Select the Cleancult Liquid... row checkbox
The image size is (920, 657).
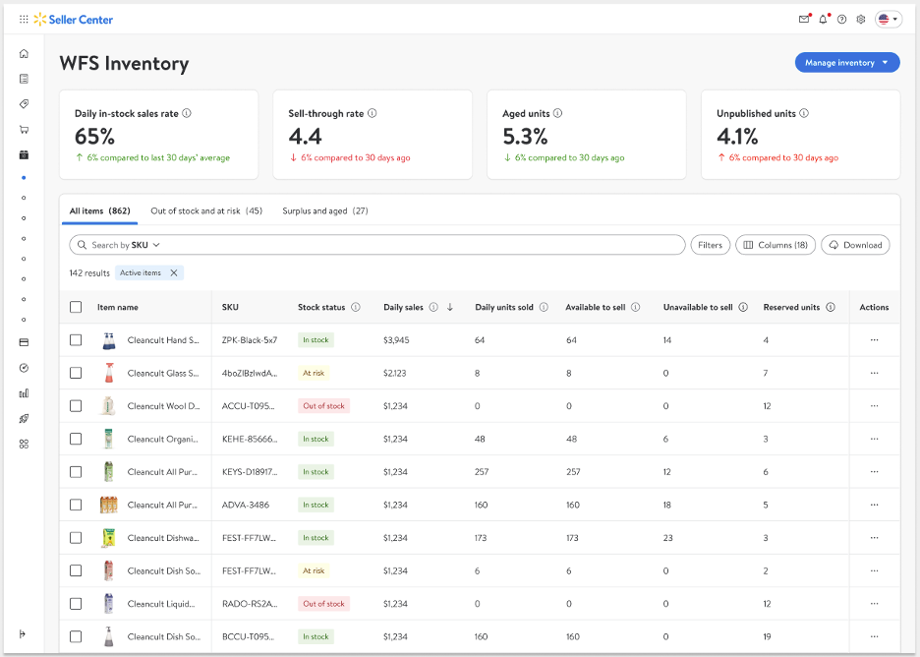(76, 604)
